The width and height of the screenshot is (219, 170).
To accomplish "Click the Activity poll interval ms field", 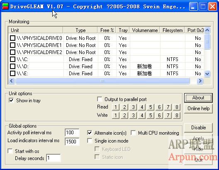I will pyautogui.click(x=72, y=133).
